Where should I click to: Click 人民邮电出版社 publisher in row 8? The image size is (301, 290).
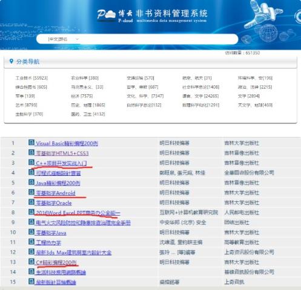[x=242, y=213]
